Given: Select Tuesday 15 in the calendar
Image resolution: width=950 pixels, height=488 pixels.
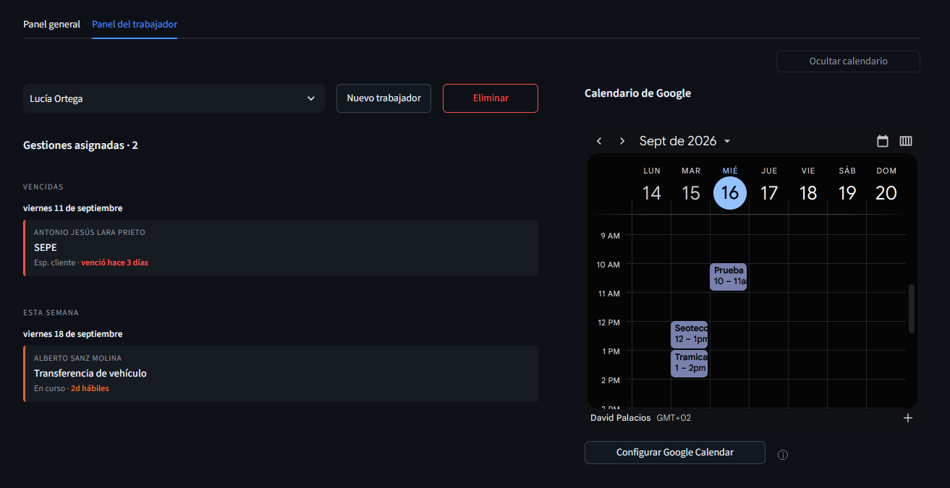Looking at the screenshot, I should (691, 193).
